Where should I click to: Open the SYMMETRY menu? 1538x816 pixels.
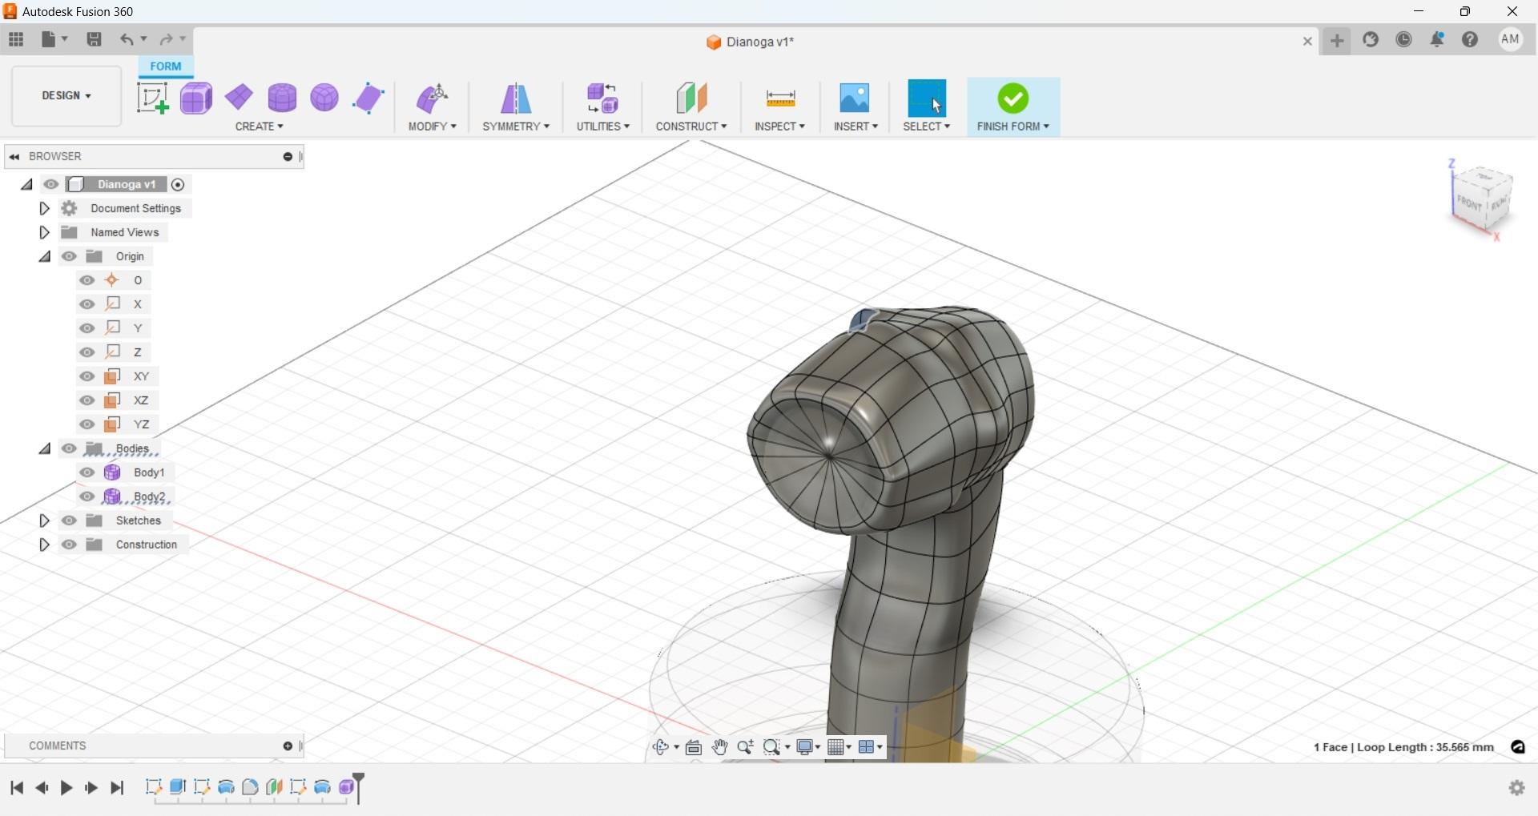(x=516, y=127)
